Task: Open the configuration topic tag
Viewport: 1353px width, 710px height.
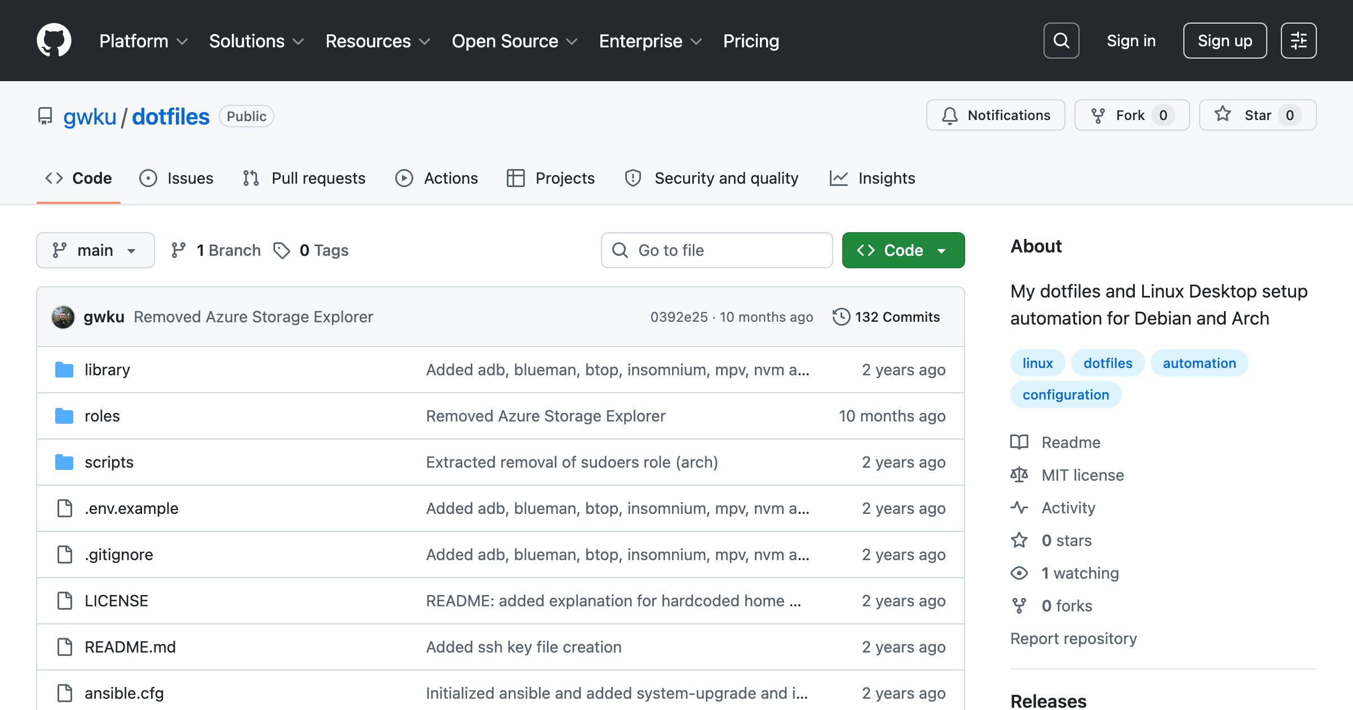Action: [x=1065, y=395]
